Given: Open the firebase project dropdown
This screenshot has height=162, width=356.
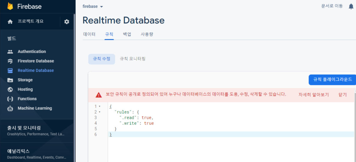Looking at the screenshot, I should pos(93,6).
